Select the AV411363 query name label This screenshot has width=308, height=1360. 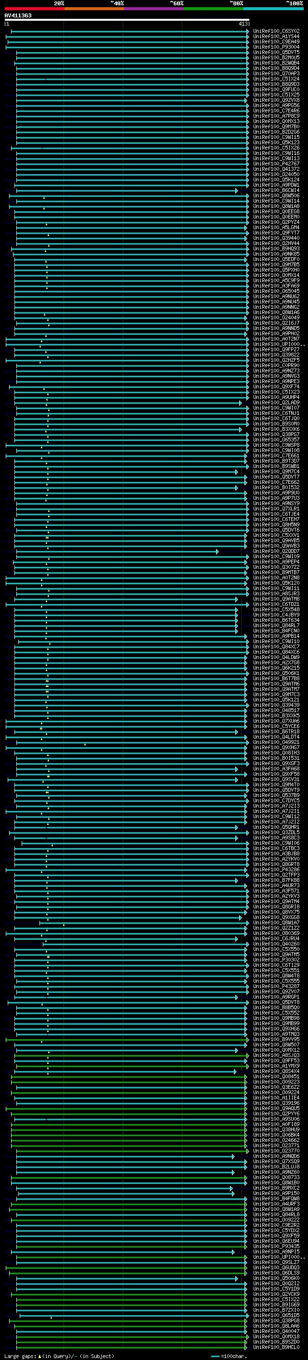[x=18, y=15]
